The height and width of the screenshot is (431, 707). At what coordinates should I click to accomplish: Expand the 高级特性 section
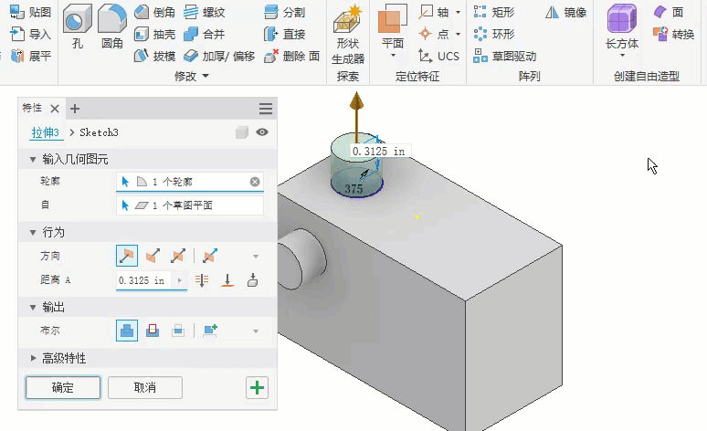tap(33, 358)
